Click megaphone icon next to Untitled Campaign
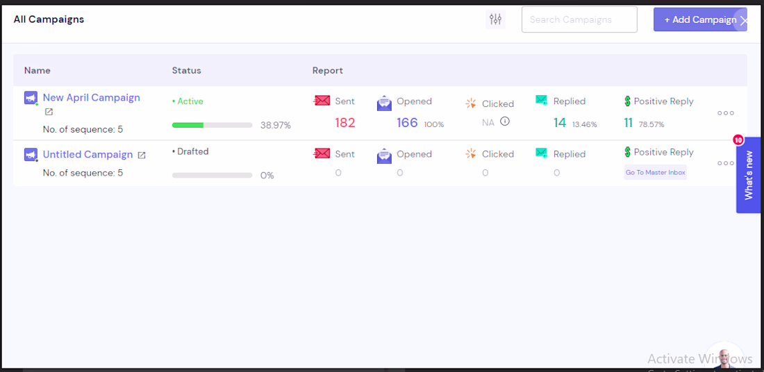 (x=31, y=155)
